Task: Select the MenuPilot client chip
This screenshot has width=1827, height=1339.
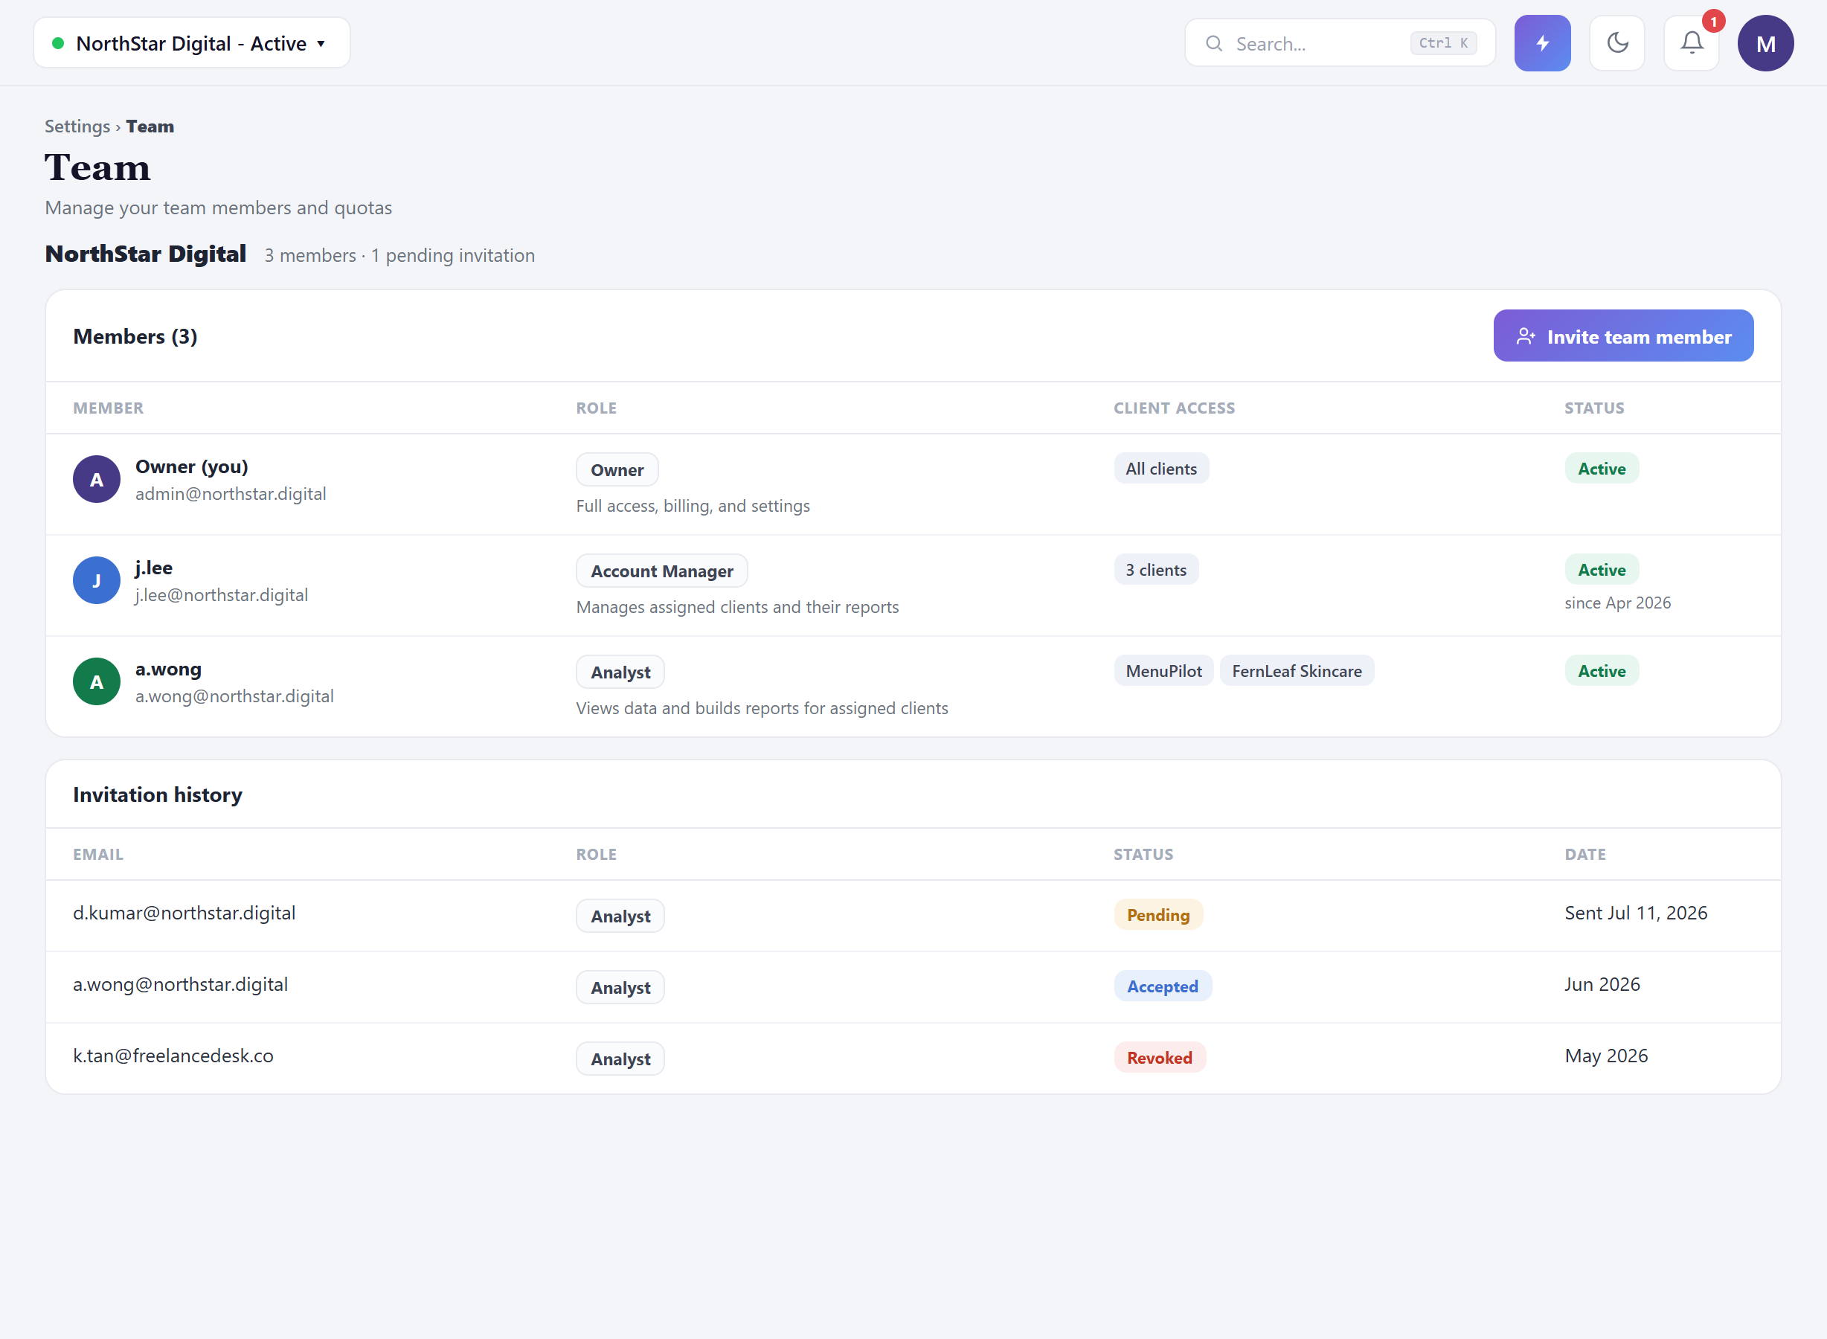Action: point(1163,671)
